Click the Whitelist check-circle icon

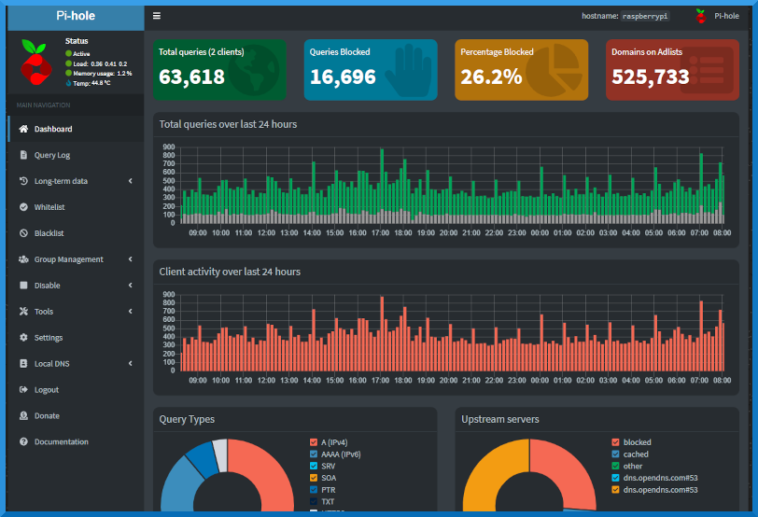point(23,207)
